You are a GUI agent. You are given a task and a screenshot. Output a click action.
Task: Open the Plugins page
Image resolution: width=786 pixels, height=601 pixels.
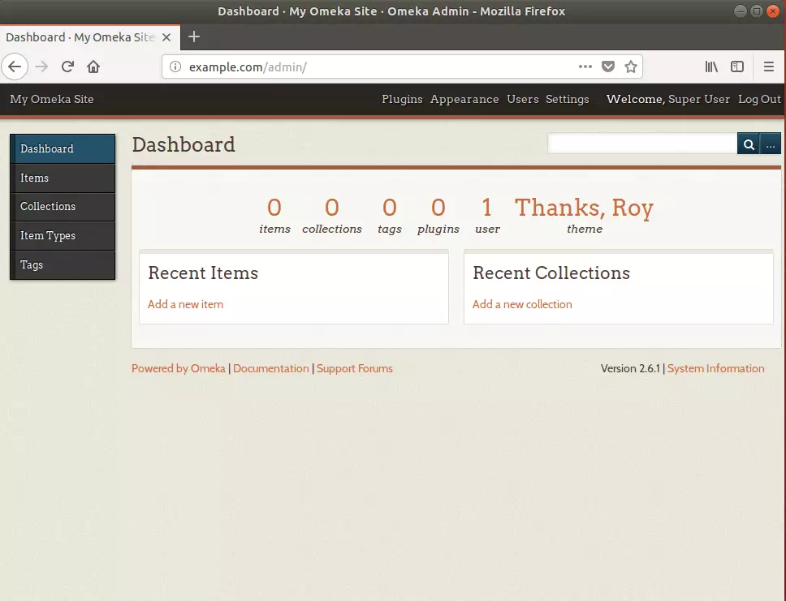coord(402,99)
